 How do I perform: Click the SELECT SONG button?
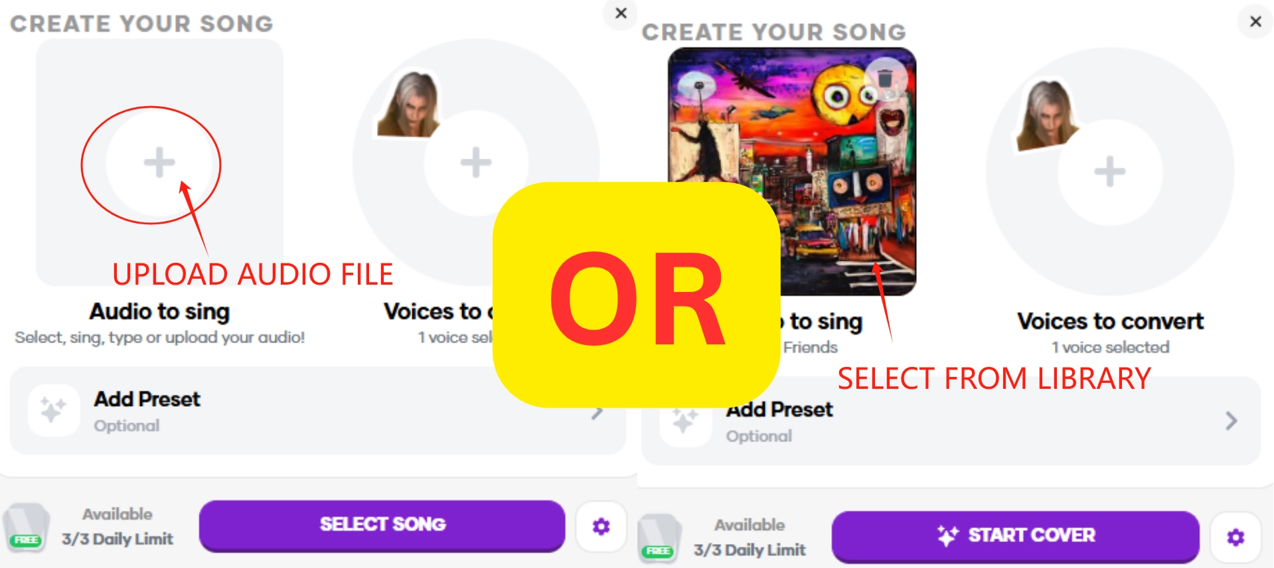[382, 526]
